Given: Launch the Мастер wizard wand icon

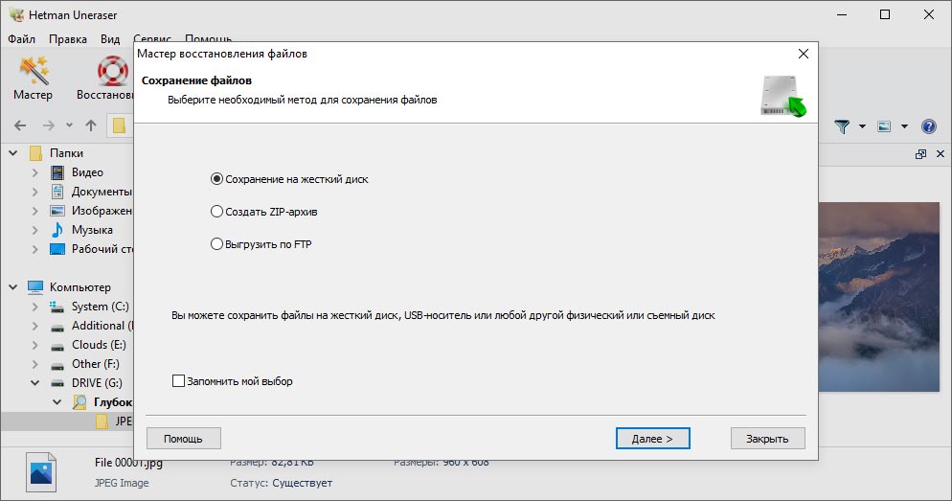Looking at the screenshot, I should click(x=33, y=71).
